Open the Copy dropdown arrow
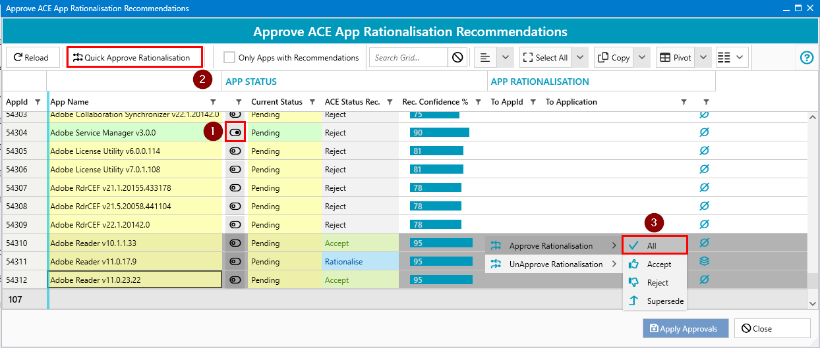 [641, 58]
